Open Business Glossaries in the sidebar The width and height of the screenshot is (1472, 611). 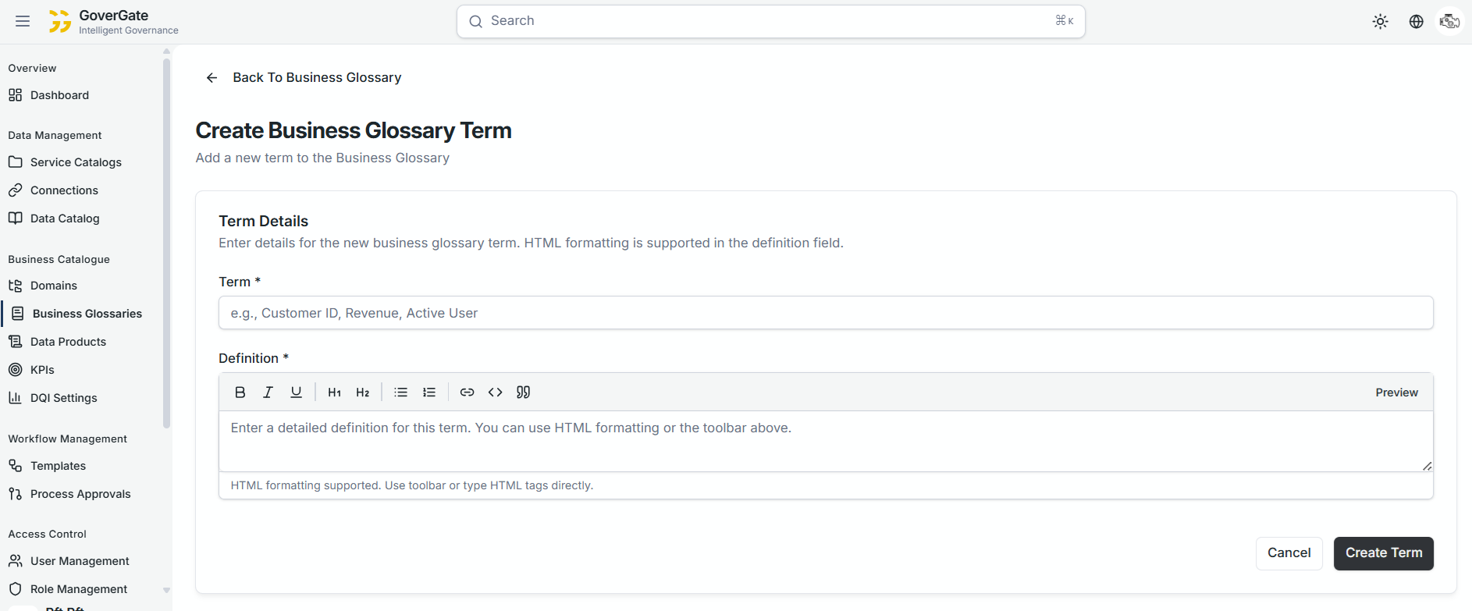[x=87, y=314]
